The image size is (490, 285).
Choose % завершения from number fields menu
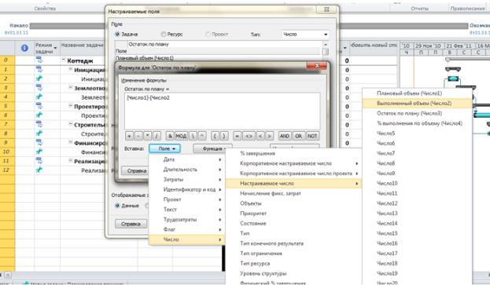coord(293,153)
